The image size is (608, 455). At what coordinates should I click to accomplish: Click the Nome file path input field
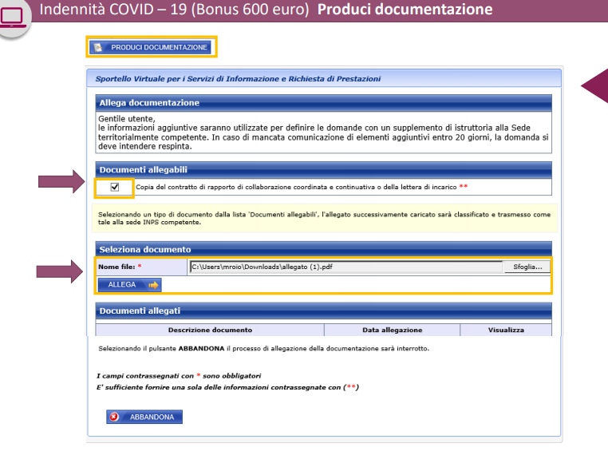tap(345, 267)
